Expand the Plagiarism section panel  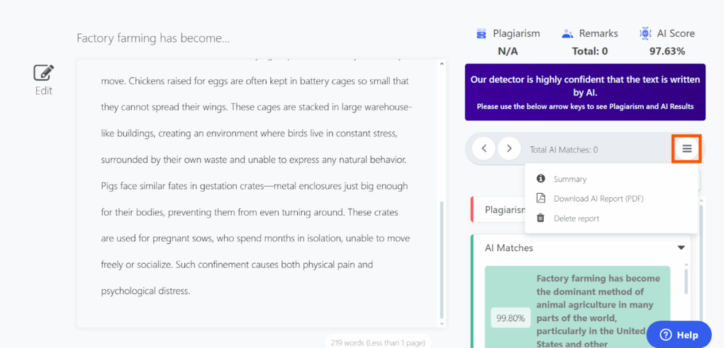[x=498, y=210]
